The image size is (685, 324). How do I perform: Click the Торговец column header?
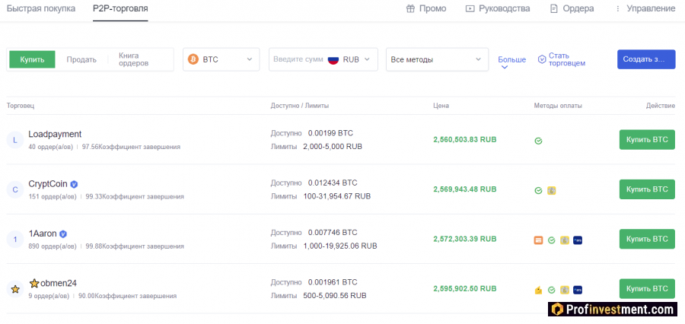coord(21,106)
